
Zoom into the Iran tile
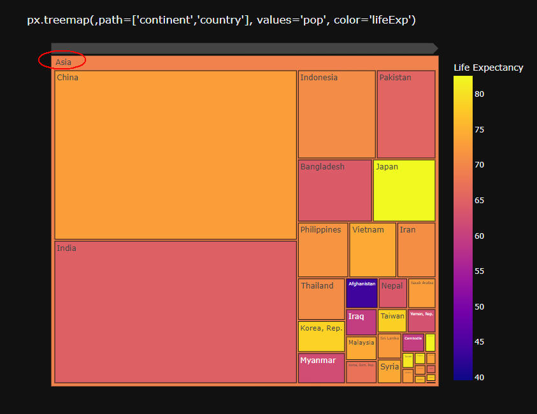[417, 250]
